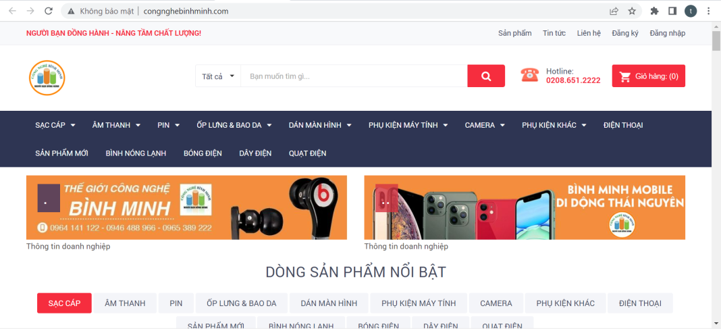Click the browser forward arrow

30,11
